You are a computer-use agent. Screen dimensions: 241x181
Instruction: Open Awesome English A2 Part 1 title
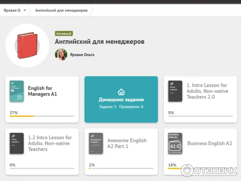pyautogui.click(x=127, y=143)
